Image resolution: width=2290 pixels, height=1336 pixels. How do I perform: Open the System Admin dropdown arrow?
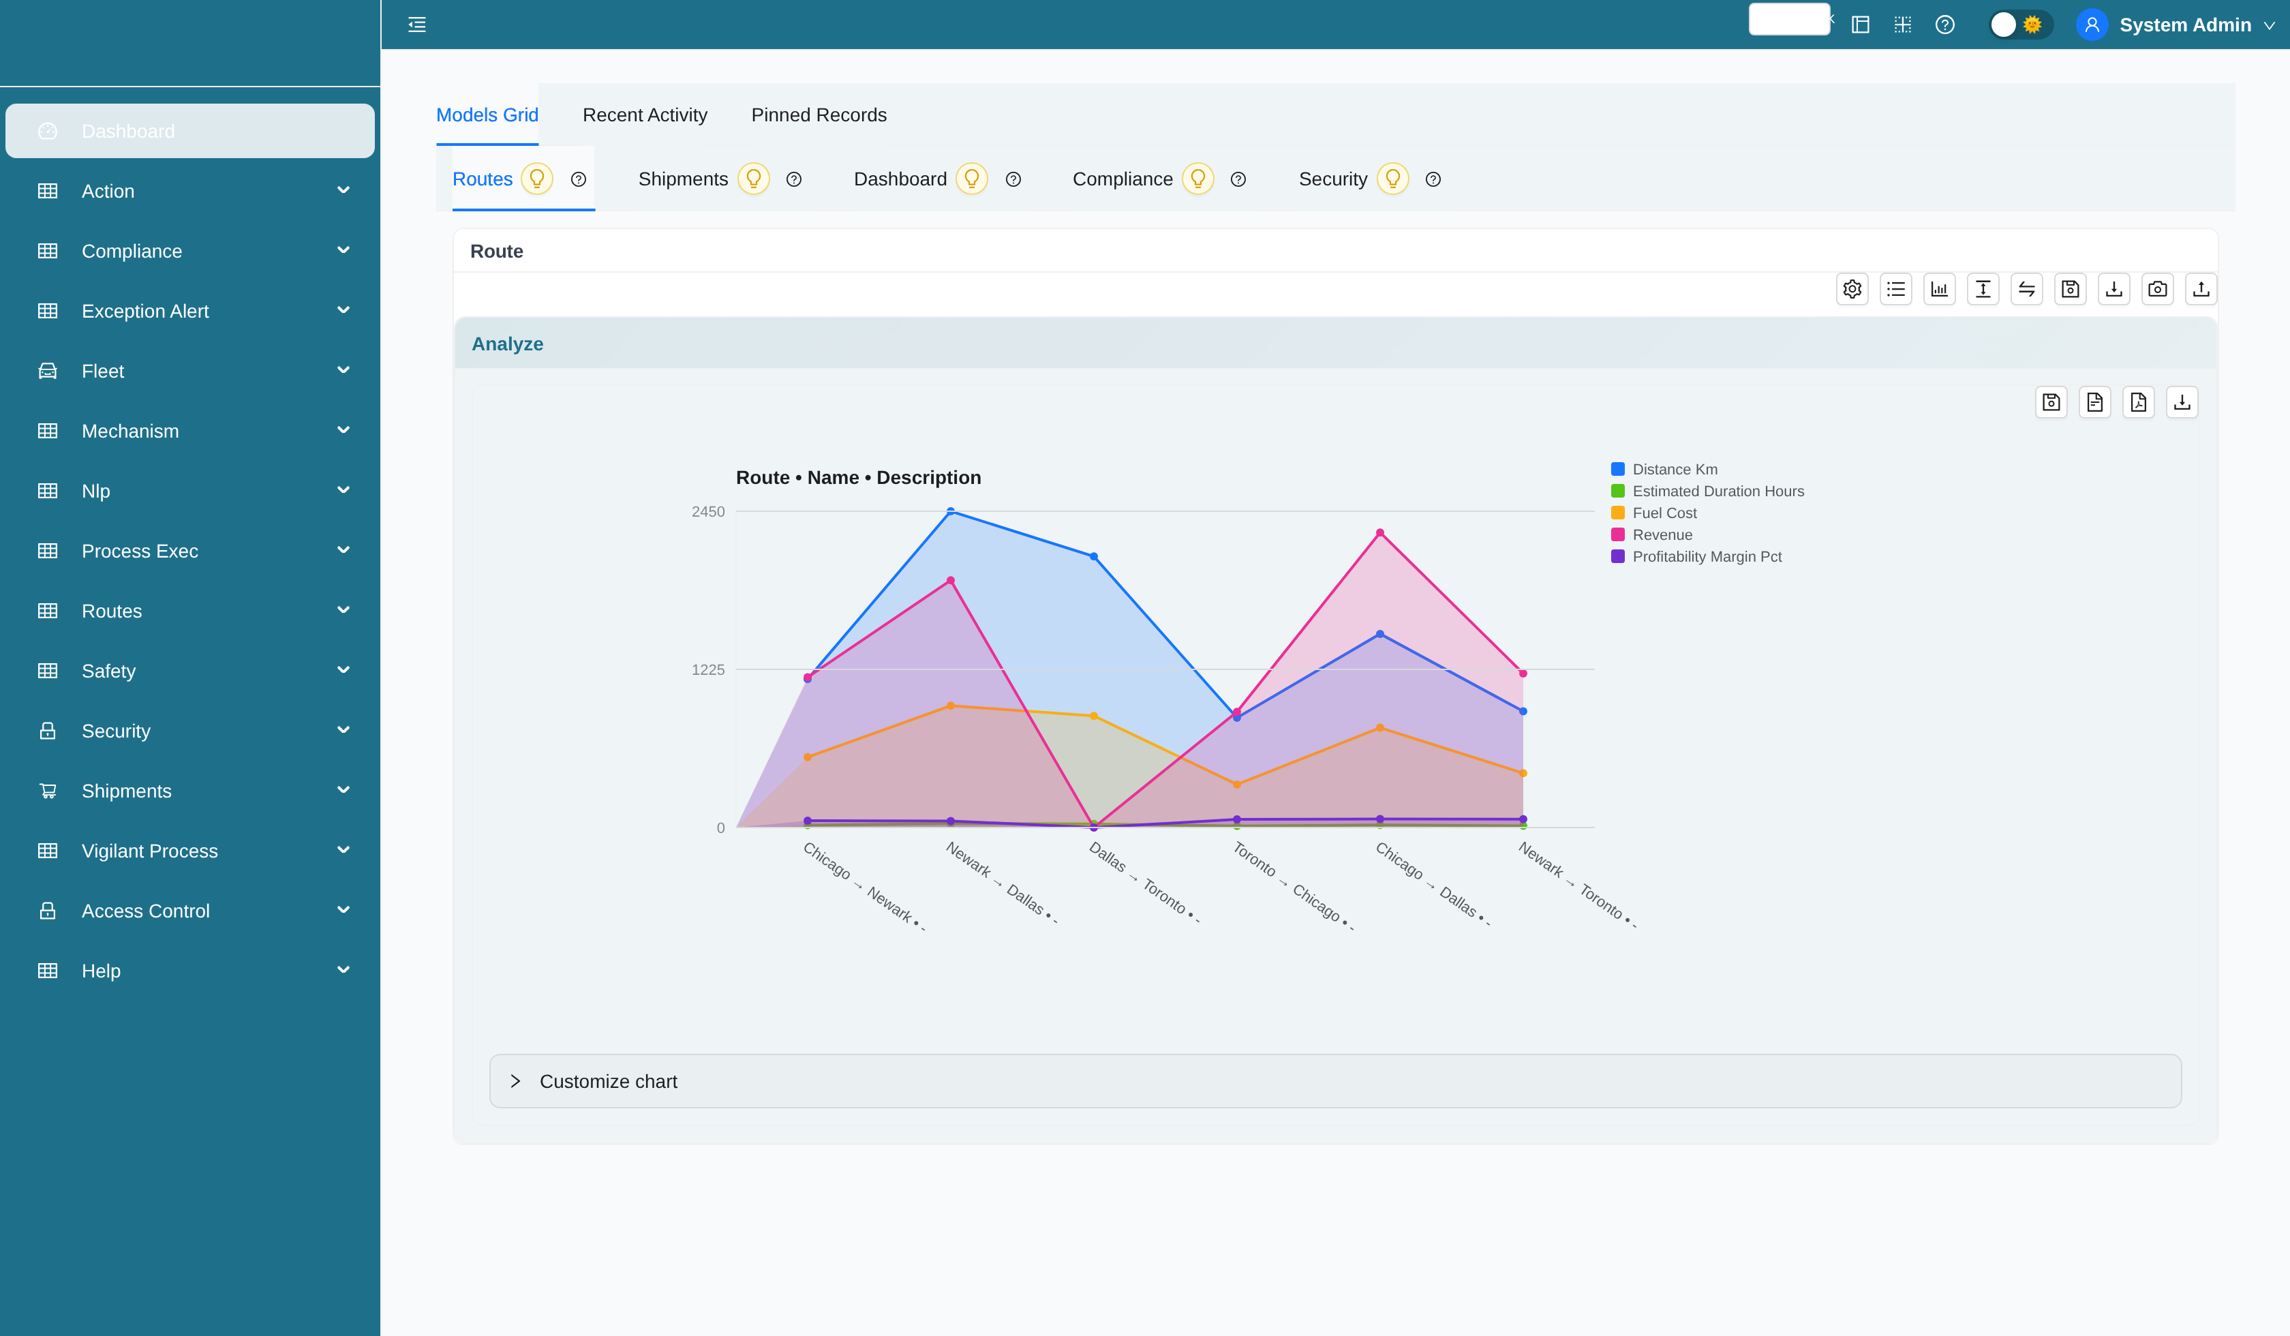[2269, 25]
